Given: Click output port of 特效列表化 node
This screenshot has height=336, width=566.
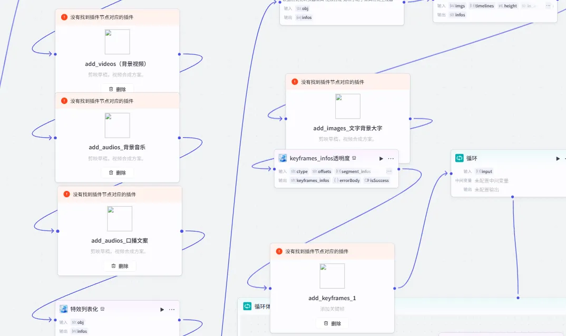Looking at the screenshot, I should point(179,320).
